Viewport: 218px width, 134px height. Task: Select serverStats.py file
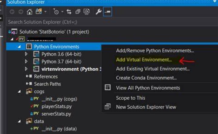pos(56,114)
